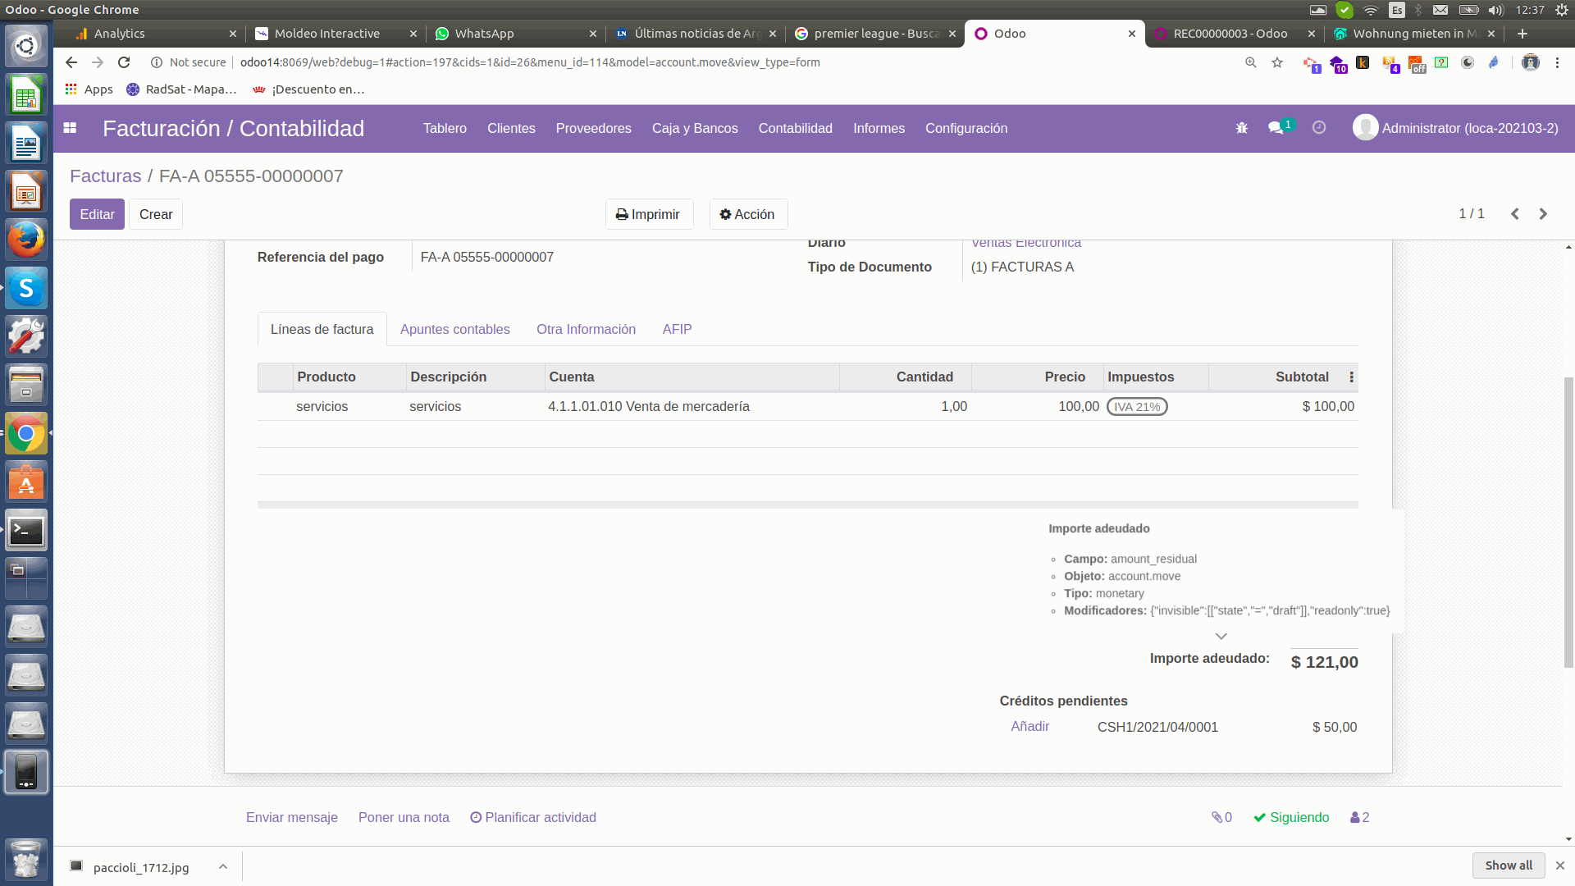
Task: Expand the Acción dropdown
Action: [x=747, y=214]
